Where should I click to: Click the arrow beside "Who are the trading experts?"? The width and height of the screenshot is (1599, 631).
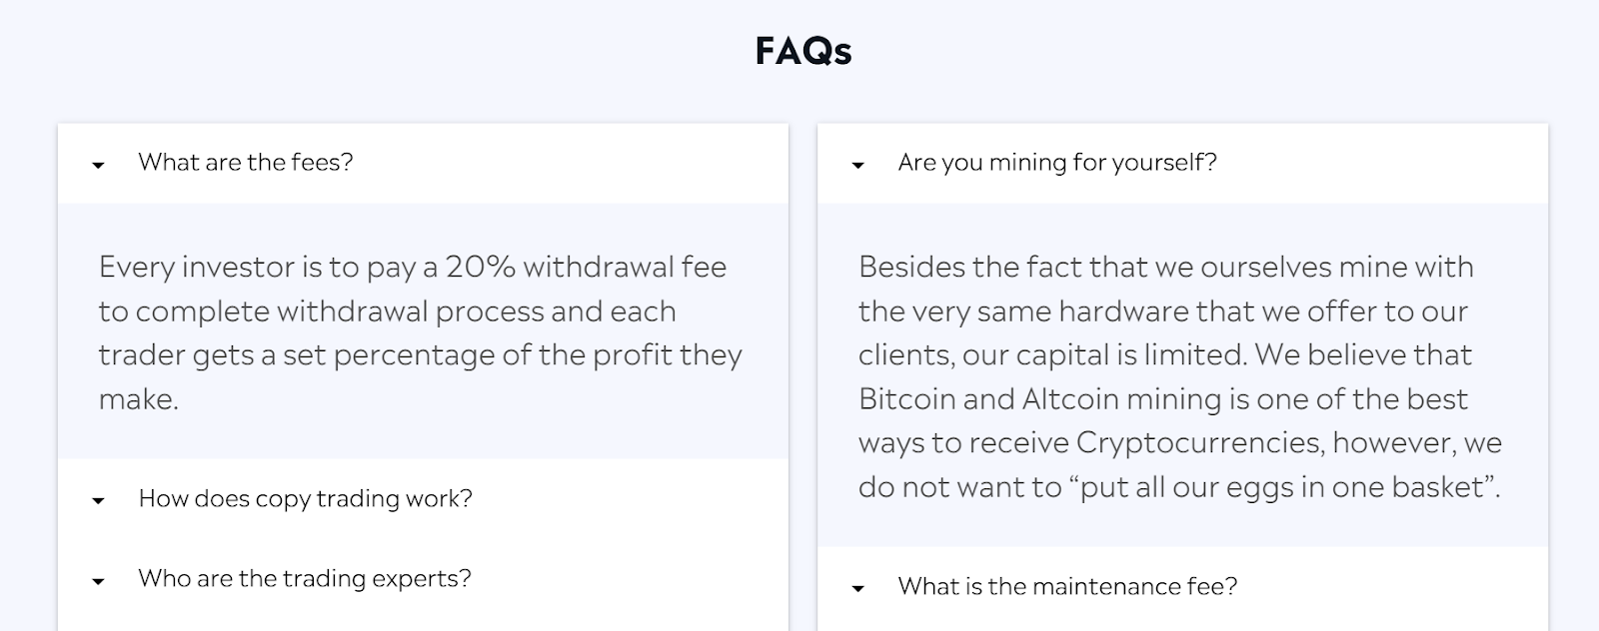[98, 579]
